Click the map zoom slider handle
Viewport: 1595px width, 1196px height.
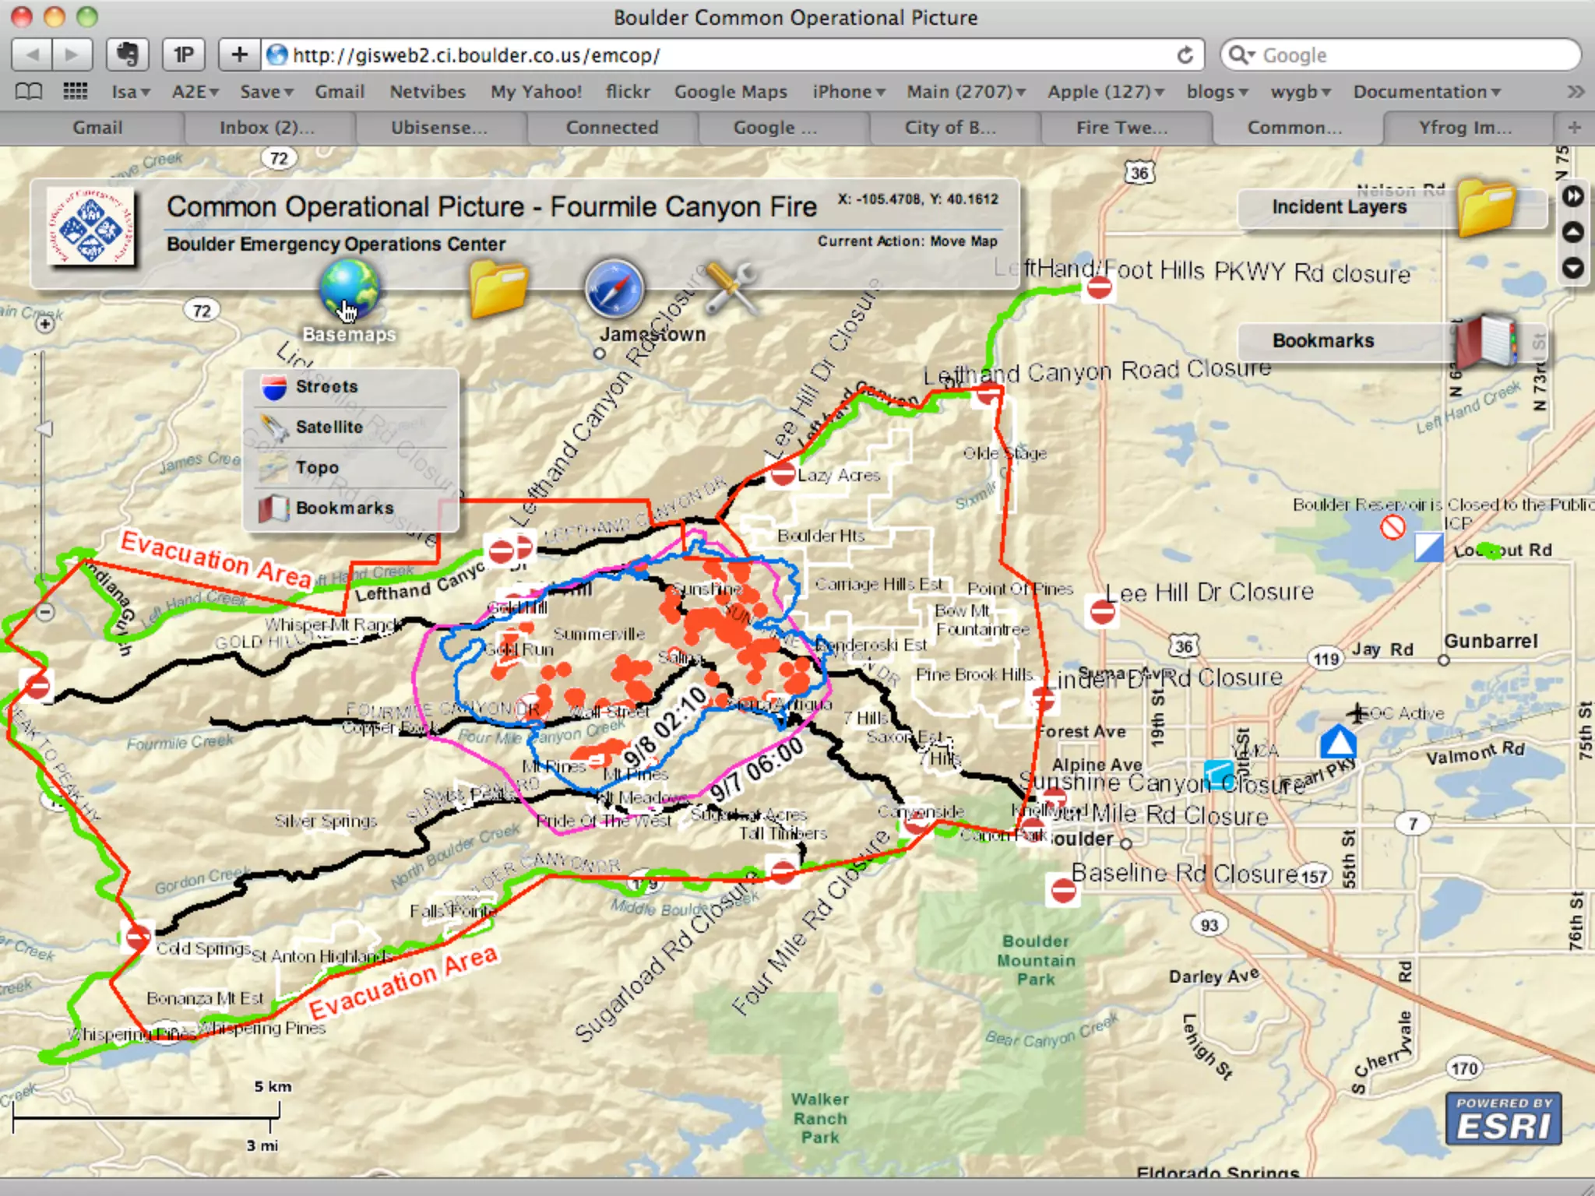[x=44, y=429]
